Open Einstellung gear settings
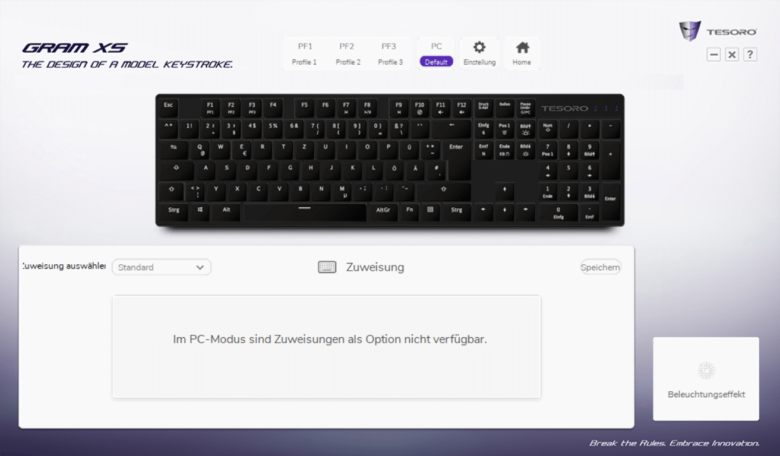The height and width of the screenshot is (456, 780). point(479,53)
